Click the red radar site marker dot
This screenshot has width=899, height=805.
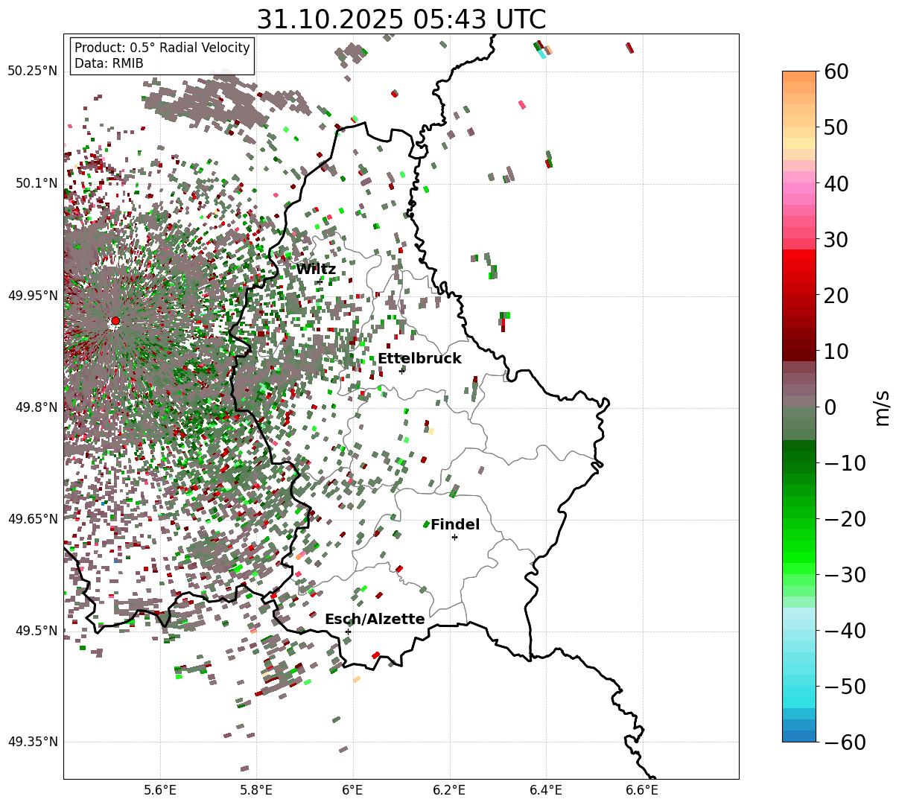(115, 321)
